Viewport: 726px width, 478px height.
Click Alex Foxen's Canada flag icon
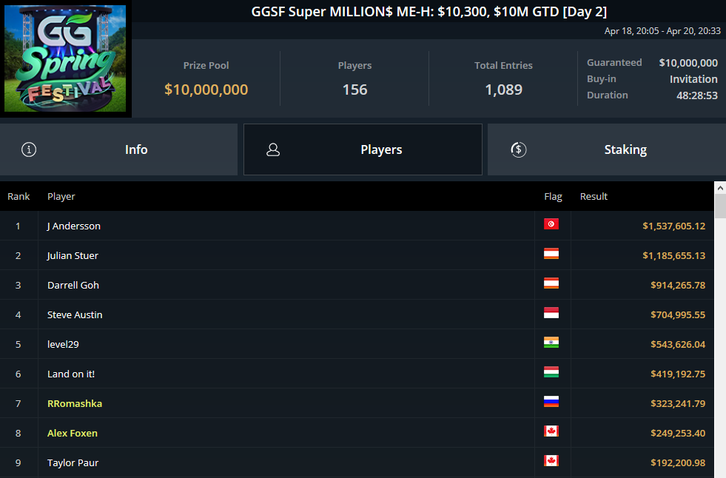(x=551, y=431)
